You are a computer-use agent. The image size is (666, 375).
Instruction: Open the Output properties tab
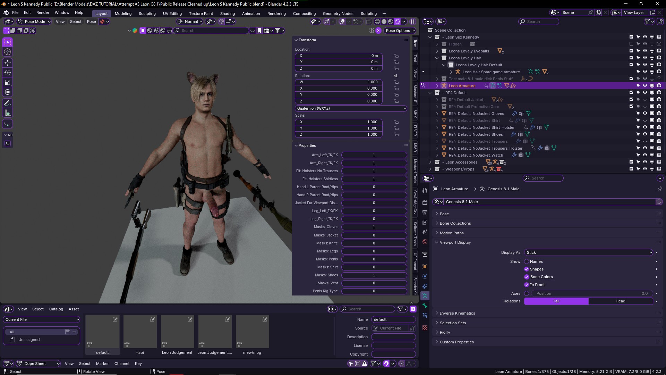425,212
